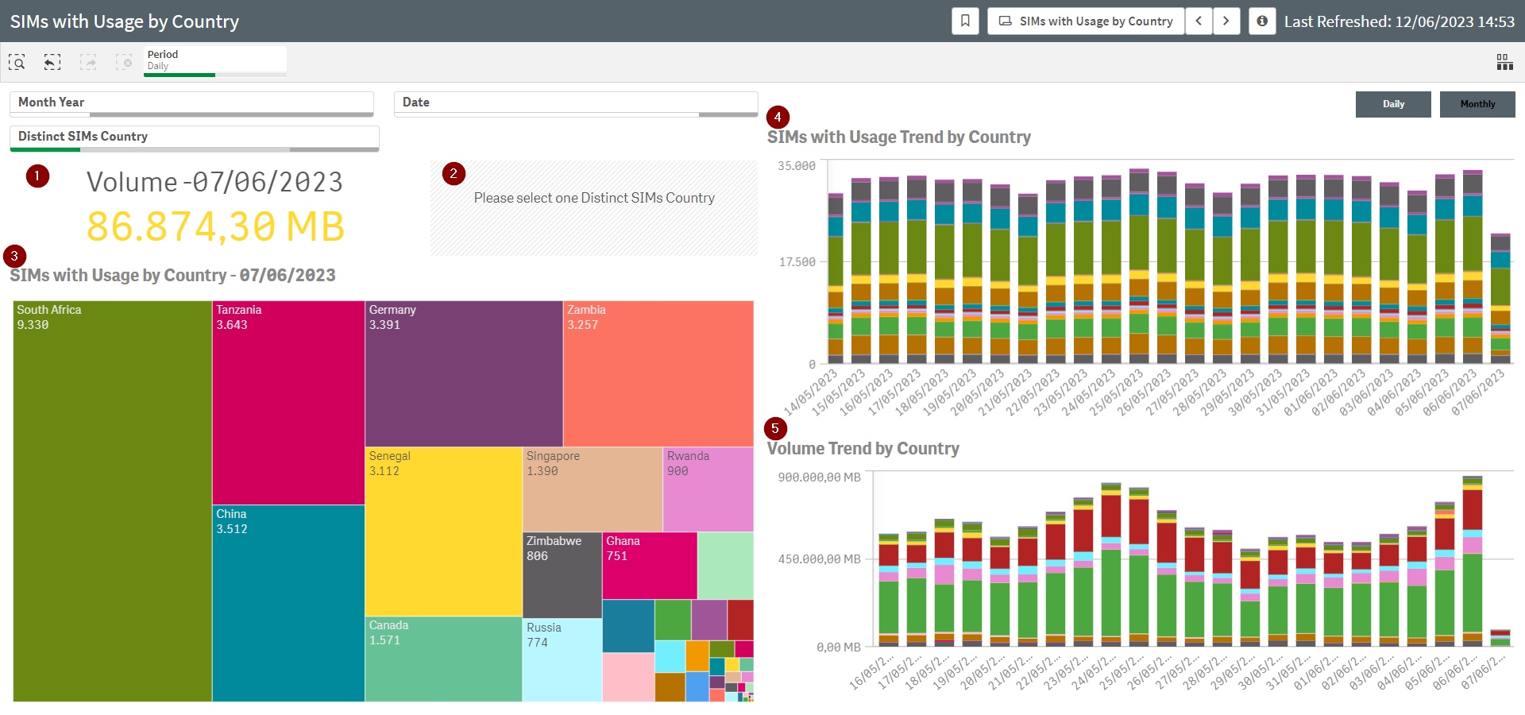Open the smart search selection tool
Viewport: 1525px width, 715px height.
17,62
